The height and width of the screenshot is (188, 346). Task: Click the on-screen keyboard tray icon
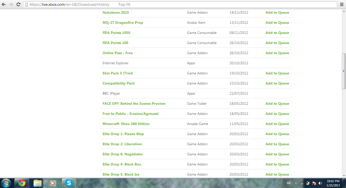coord(289,183)
